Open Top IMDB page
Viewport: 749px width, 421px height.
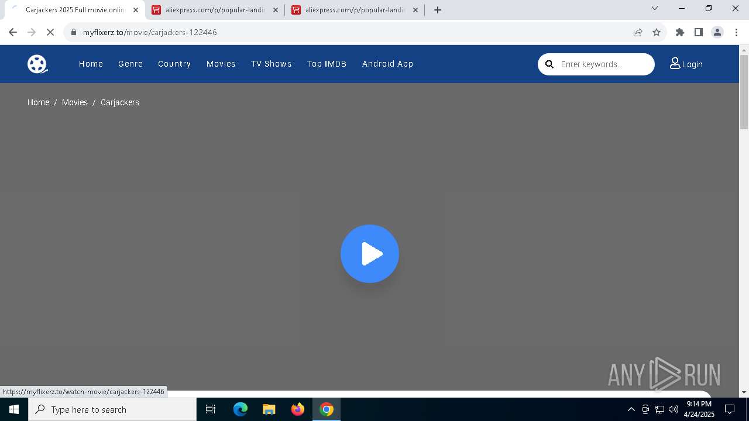point(327,64)
